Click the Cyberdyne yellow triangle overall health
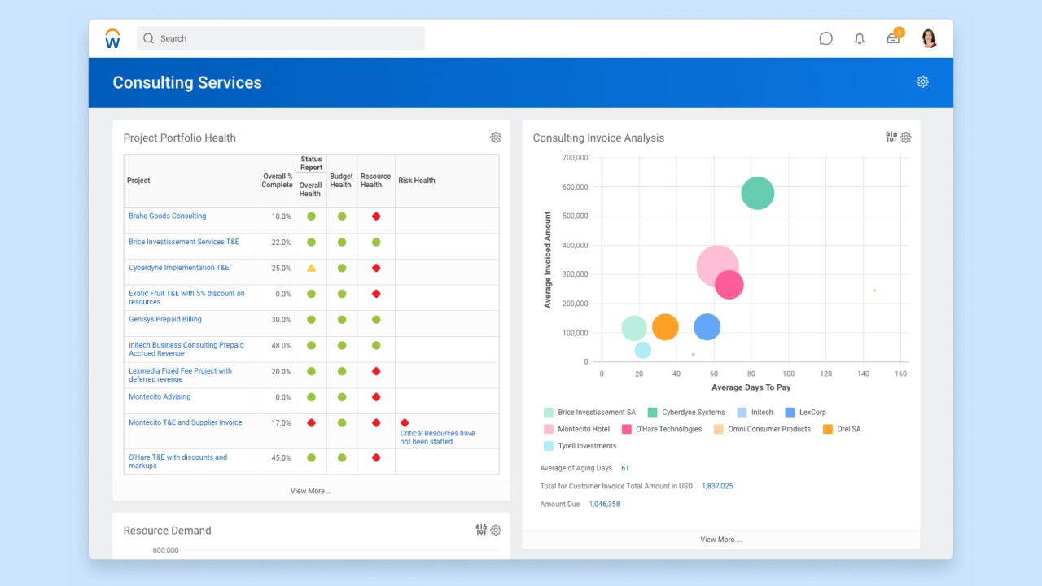The image size is (1042, 586). pos(311,268)
